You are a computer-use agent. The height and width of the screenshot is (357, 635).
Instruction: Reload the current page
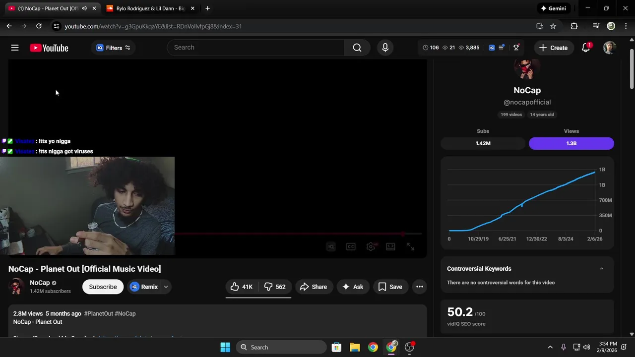click(39, 26)
